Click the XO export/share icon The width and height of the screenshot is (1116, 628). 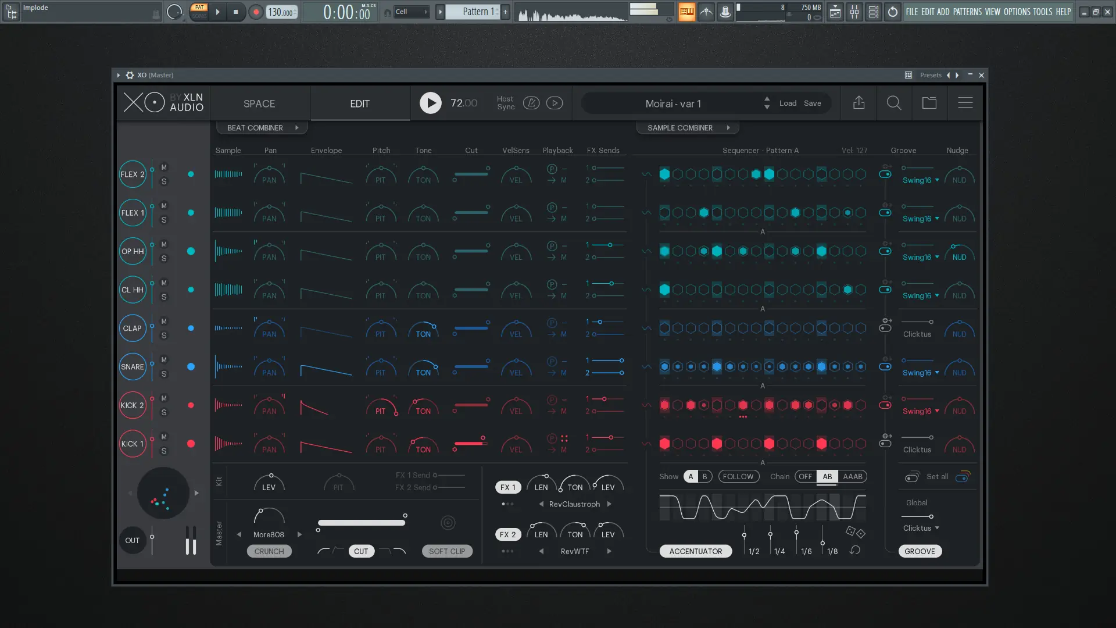point(859,103)
